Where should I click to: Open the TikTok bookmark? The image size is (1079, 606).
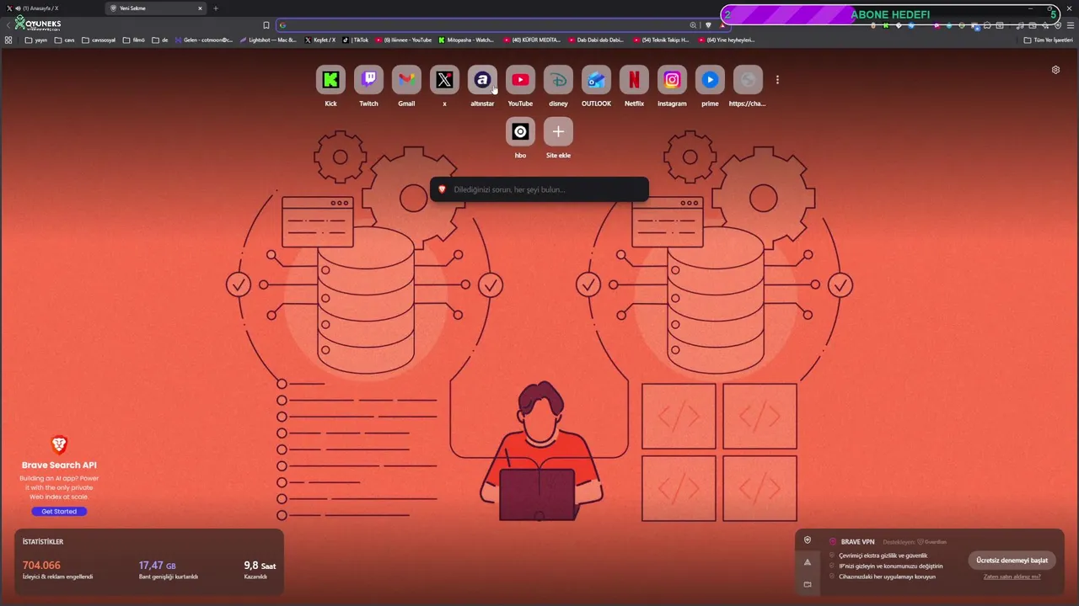pos(357,40)
